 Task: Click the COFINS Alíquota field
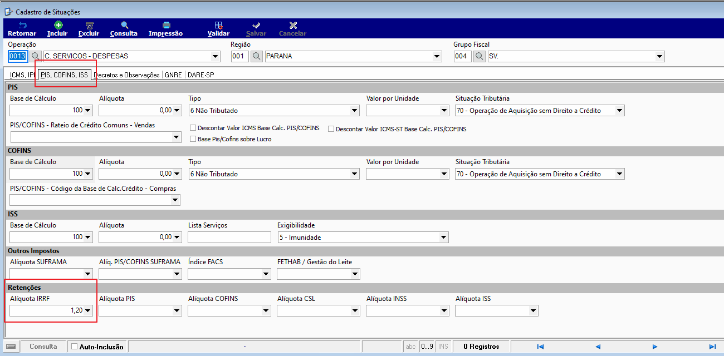click(140, 174)
